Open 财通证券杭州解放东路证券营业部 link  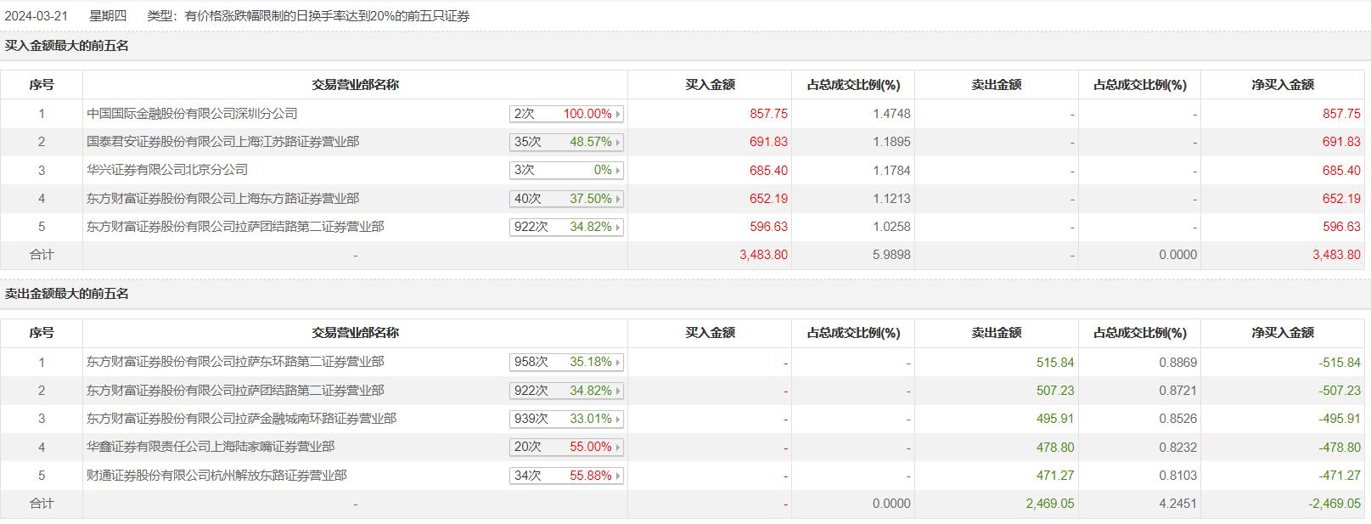[216, 476]
